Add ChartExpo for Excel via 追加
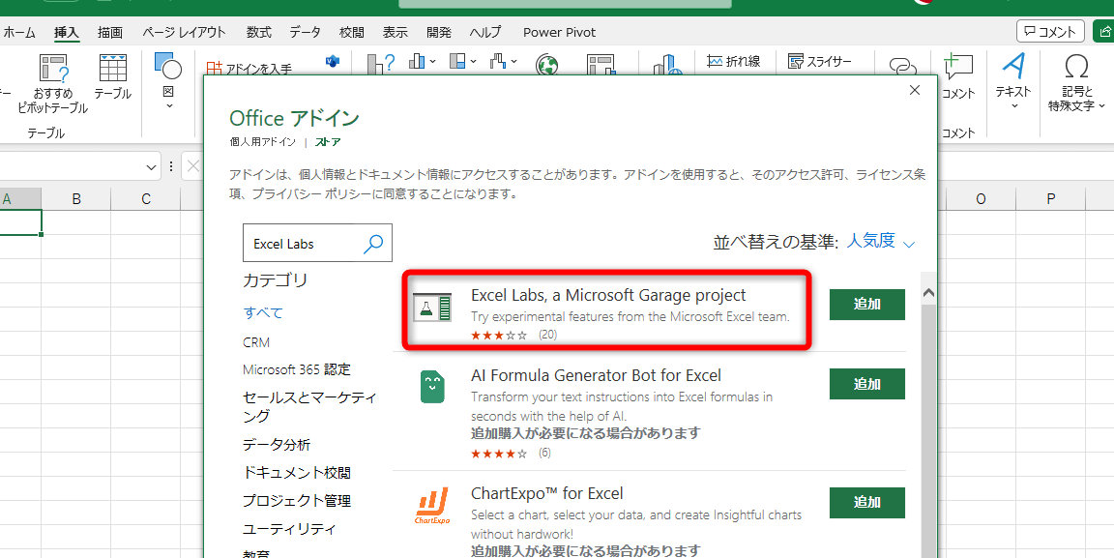The height and width of the screenshot is (558, 1114). pos(866,503)
